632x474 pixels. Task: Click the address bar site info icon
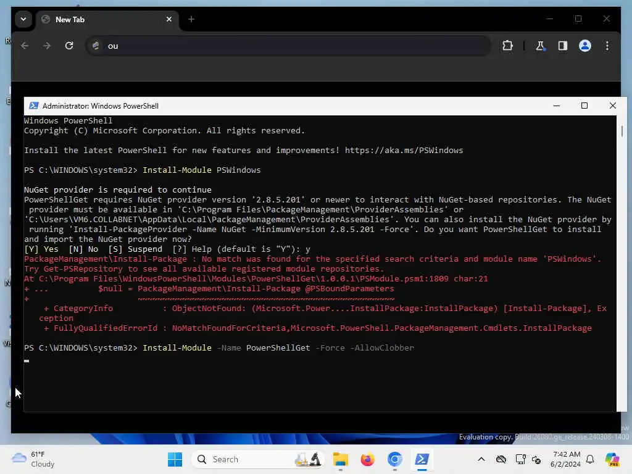[x=96, y=46]
